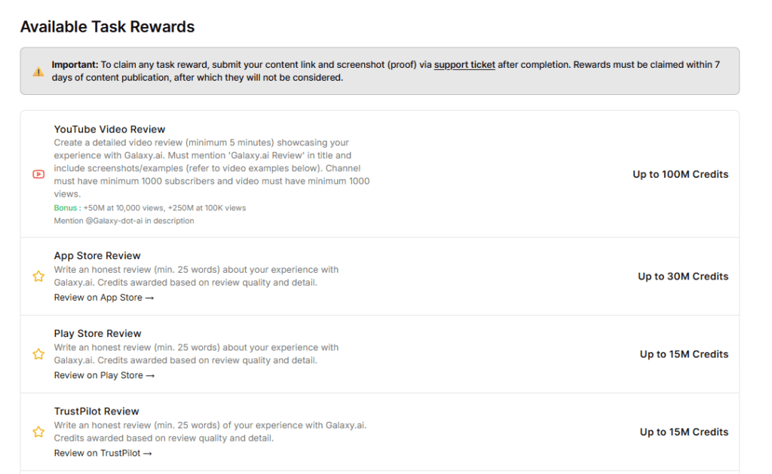Image resolution: width=772 pixels, height=474 pixels.
Task: Click the YouTube Video Review task title
Action: (x=110, y=129)
